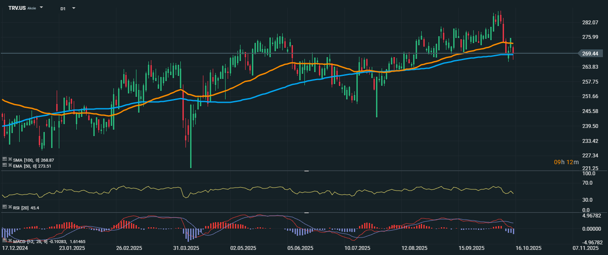This screenshot has height=255, width=608.
Task: Click the 16.10.2025 date on the time axis
Action: (x=529, y=248)
